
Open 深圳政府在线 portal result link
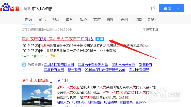click(x=58, y=39)
